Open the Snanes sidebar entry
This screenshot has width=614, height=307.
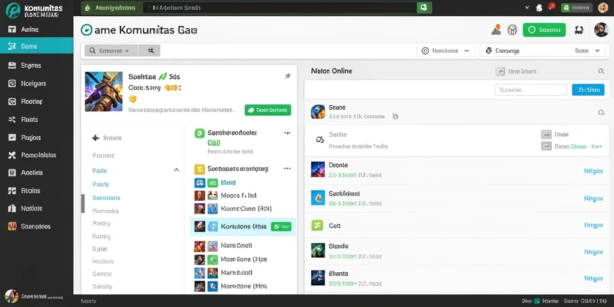point(37,65)
